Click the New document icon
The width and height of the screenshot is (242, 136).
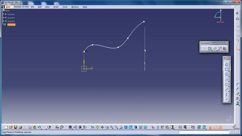[x=6, y=127]
